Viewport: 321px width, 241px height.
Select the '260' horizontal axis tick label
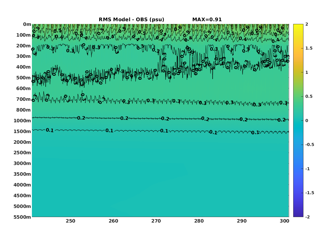click(x=113, y=221)
